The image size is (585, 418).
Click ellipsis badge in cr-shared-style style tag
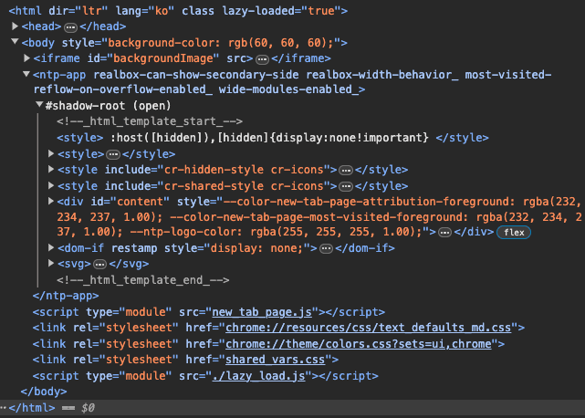[345, 185]
